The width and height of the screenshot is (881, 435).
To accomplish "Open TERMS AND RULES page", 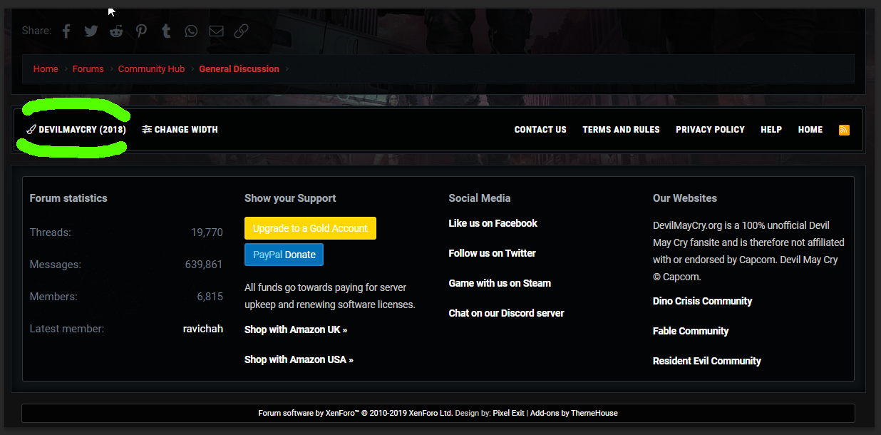I will pos(621,130).
